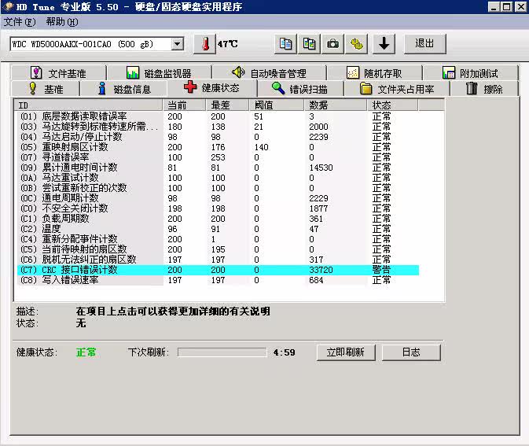This screenshot has height=446, width=529.
Task: Click the 下次刷新 progress bar
Action: click(x=222, y=352)
